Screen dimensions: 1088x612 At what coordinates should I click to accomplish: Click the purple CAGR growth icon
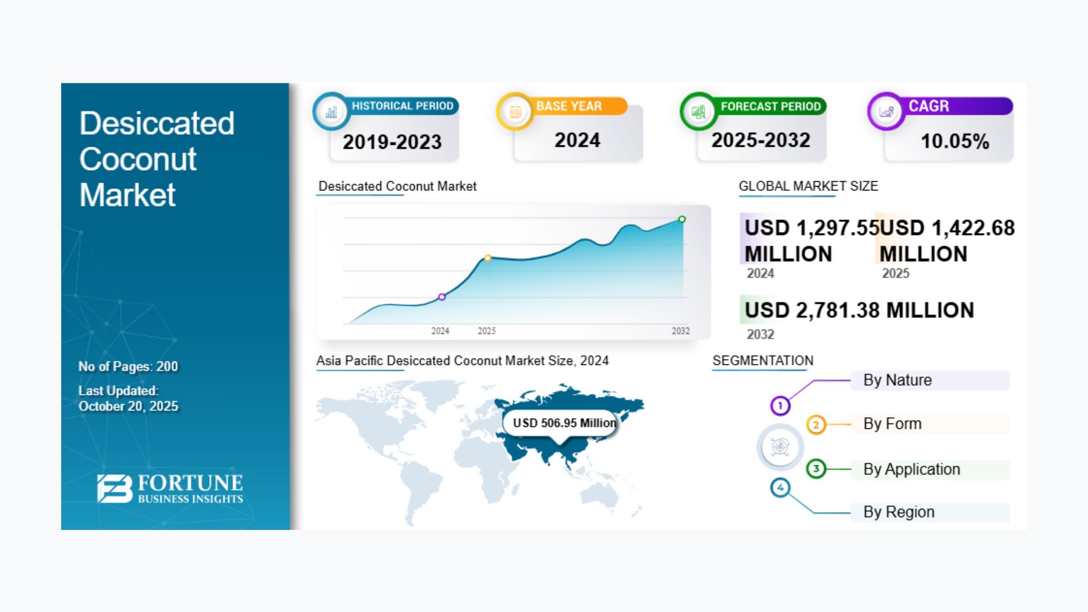point(886,112)
